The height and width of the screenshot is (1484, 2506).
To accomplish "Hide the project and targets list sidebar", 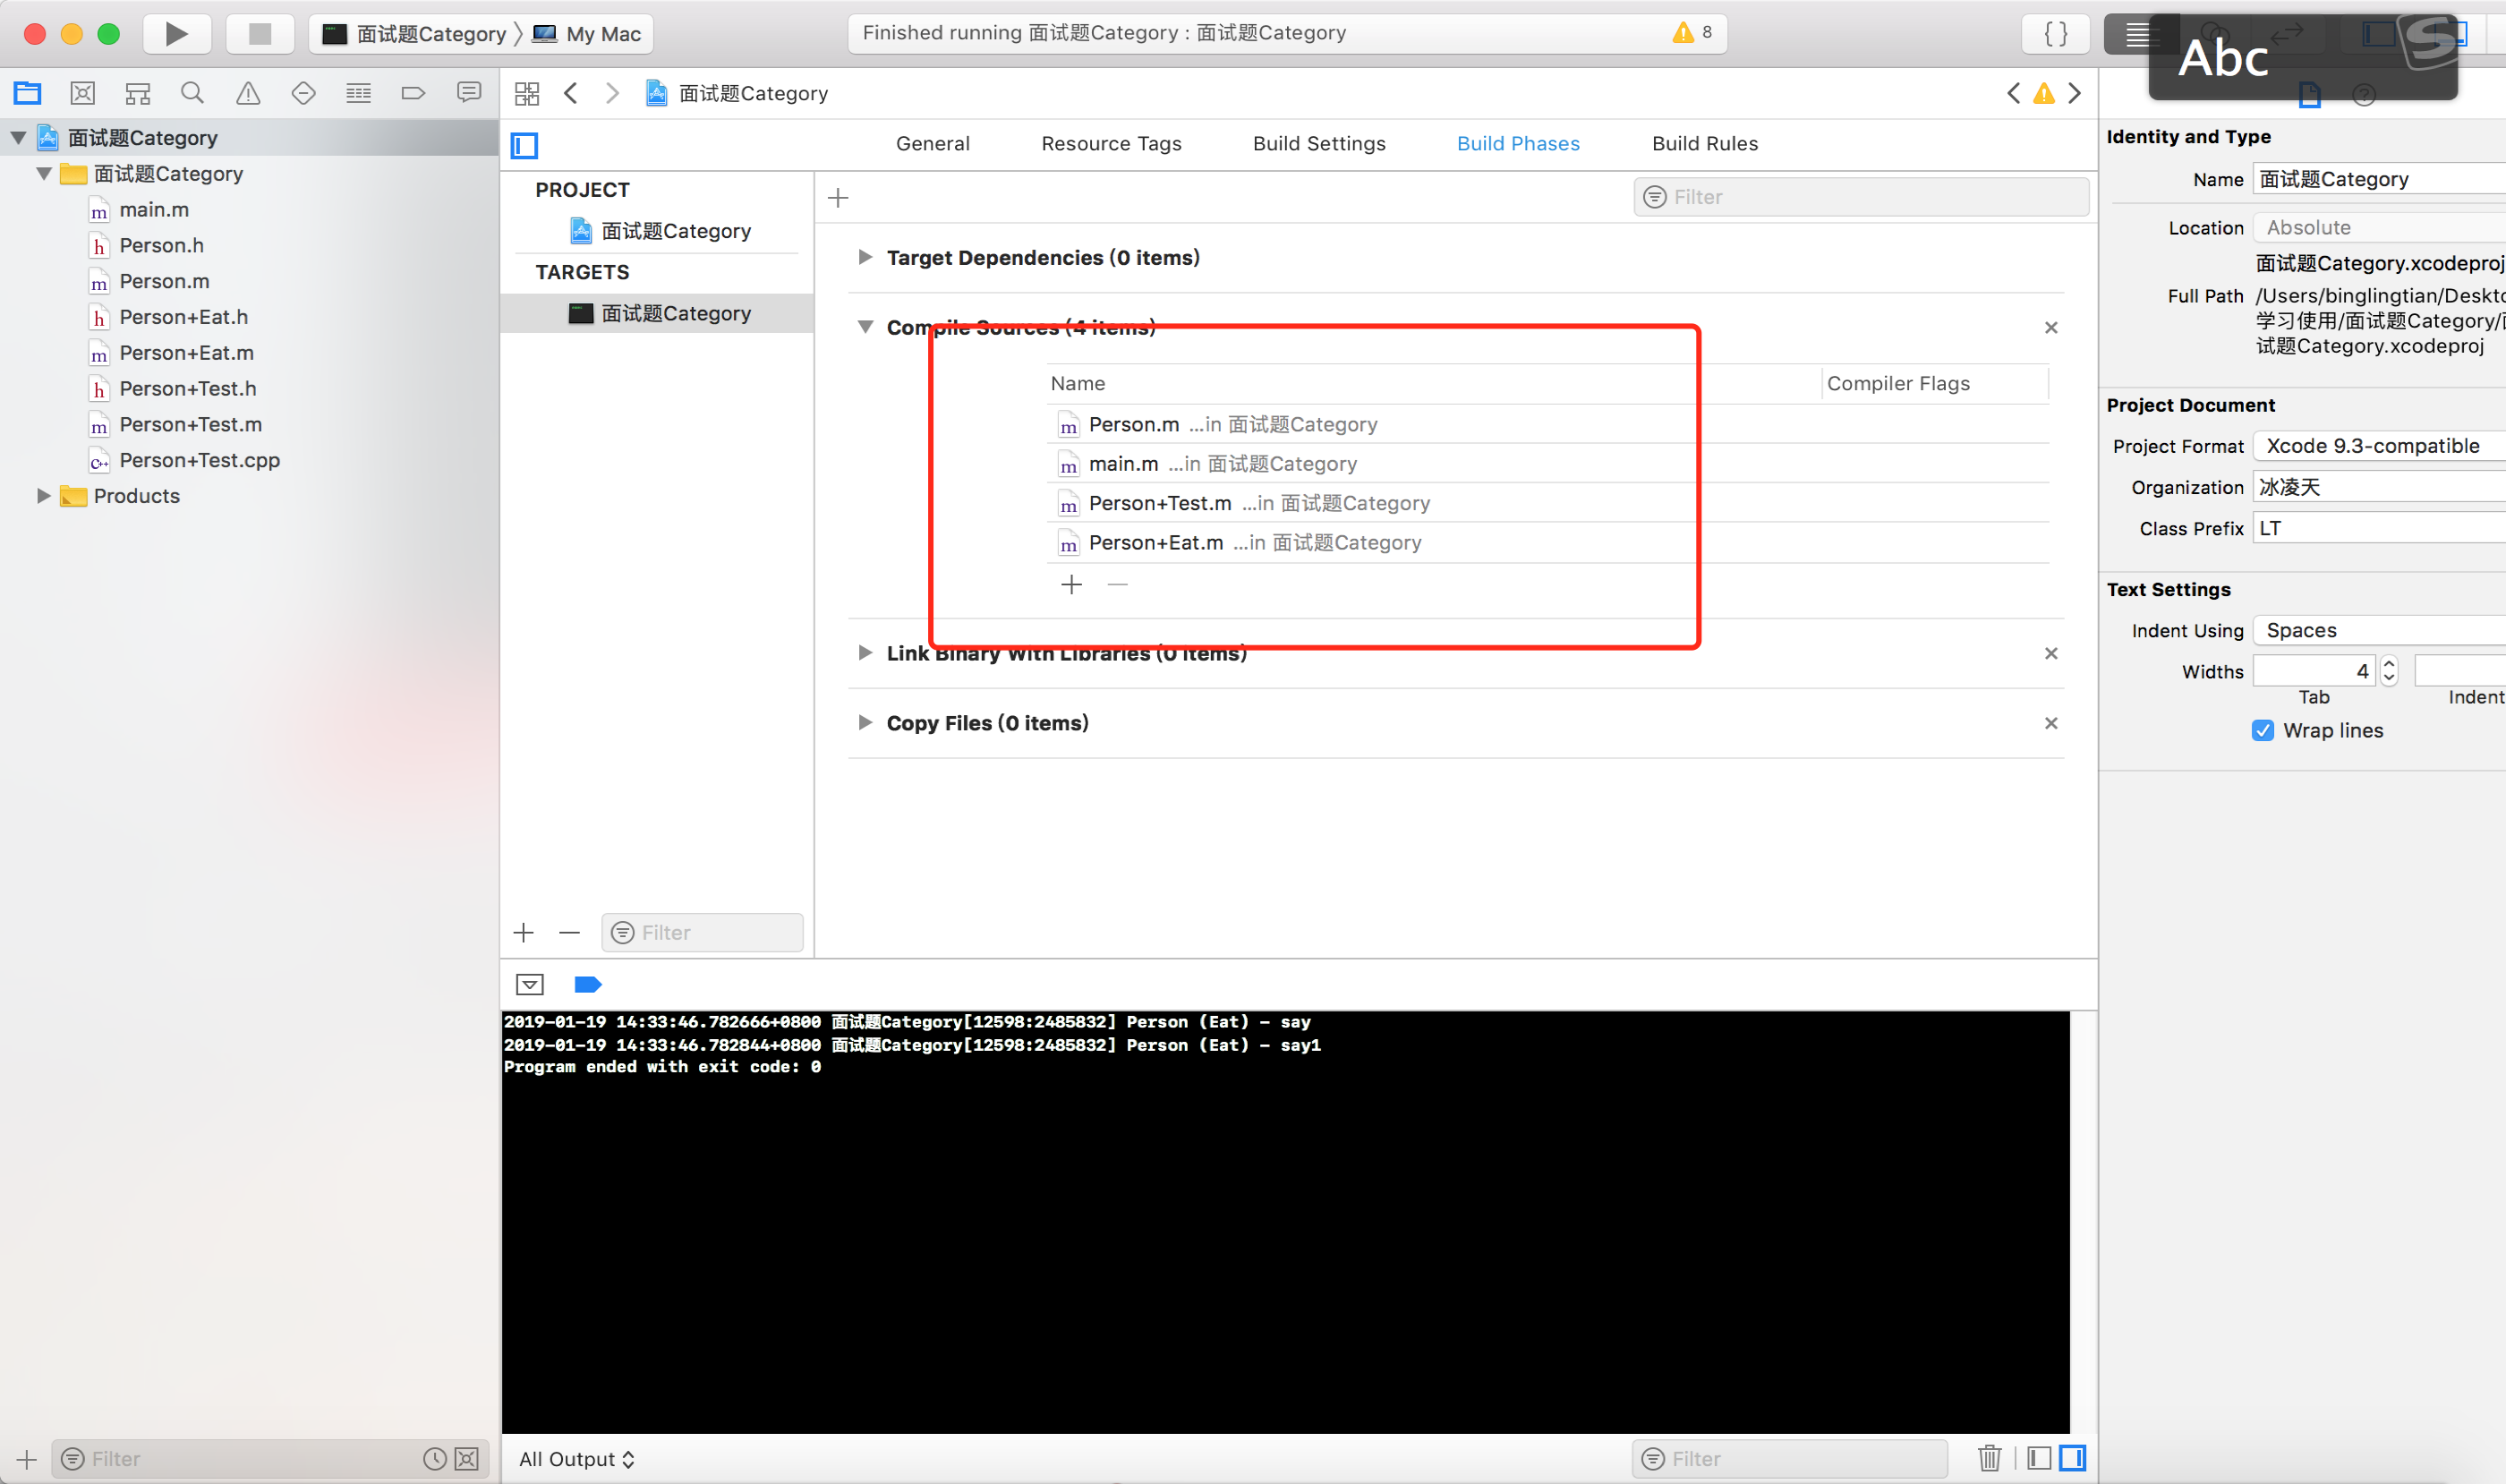I will pos(525,145).
